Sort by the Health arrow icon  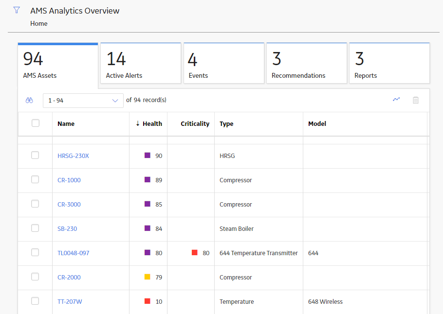tap(138, 123)
